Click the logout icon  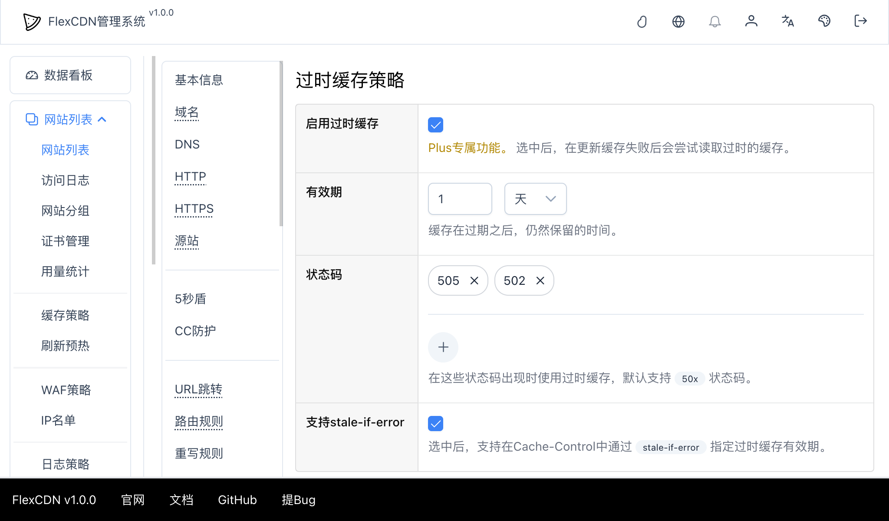(x=860, y=21)
